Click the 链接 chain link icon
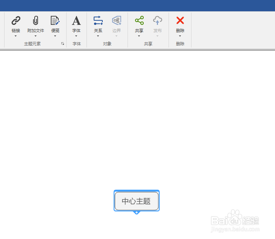Screen dimensions: 275x239 point(16,20)
